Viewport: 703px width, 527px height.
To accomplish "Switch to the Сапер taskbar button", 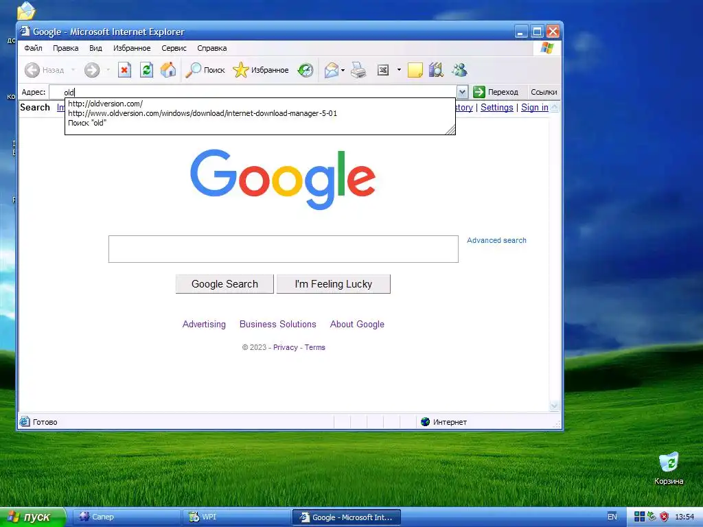I will pos(126,517).
